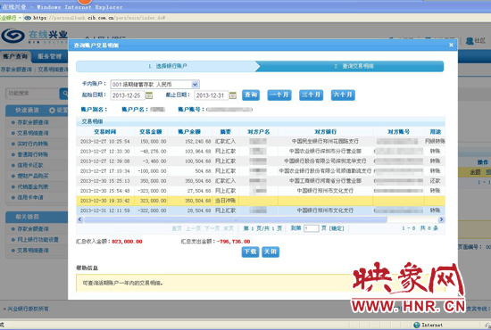Image resolution: width=491 pixels, height=330 pixels.
Task: Click the 下载 button
Action: point(250,252)
